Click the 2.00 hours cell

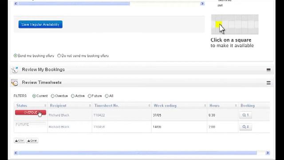[212, 127]
